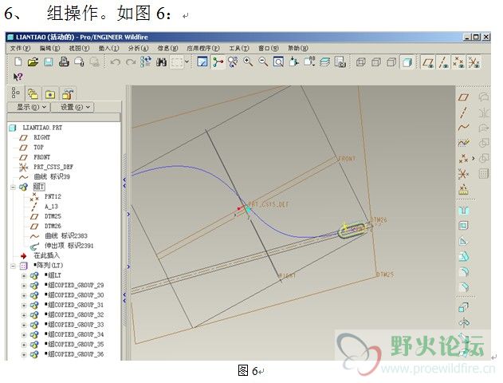Select the datum curve tool in the right toolbar
This screenshot has height=383, width=503.
tap(464, 128)
